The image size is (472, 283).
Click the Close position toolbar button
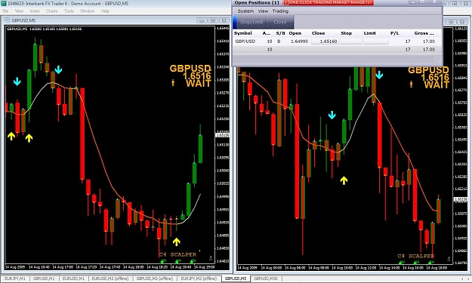(x=280, y=22)
